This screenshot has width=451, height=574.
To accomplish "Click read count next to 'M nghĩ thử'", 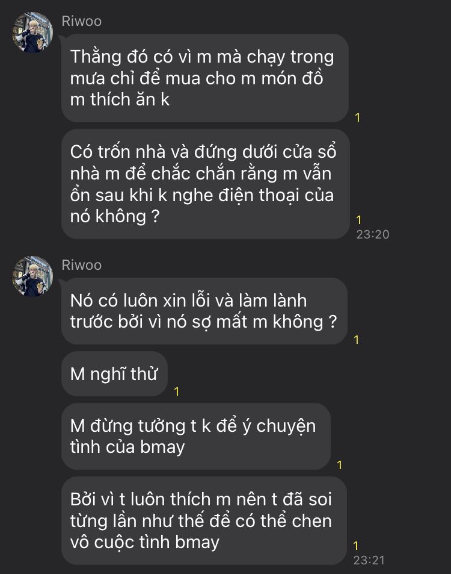I will [177, 392].
